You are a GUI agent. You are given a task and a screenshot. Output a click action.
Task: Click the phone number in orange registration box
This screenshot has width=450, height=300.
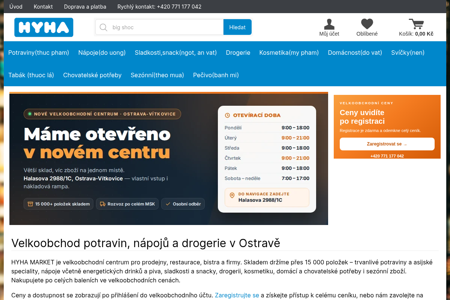[x=387, y=156]
